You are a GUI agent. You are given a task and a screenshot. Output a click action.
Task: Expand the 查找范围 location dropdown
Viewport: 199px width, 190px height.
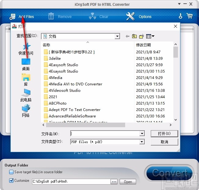pyautogui.click(x=117, y=36)
